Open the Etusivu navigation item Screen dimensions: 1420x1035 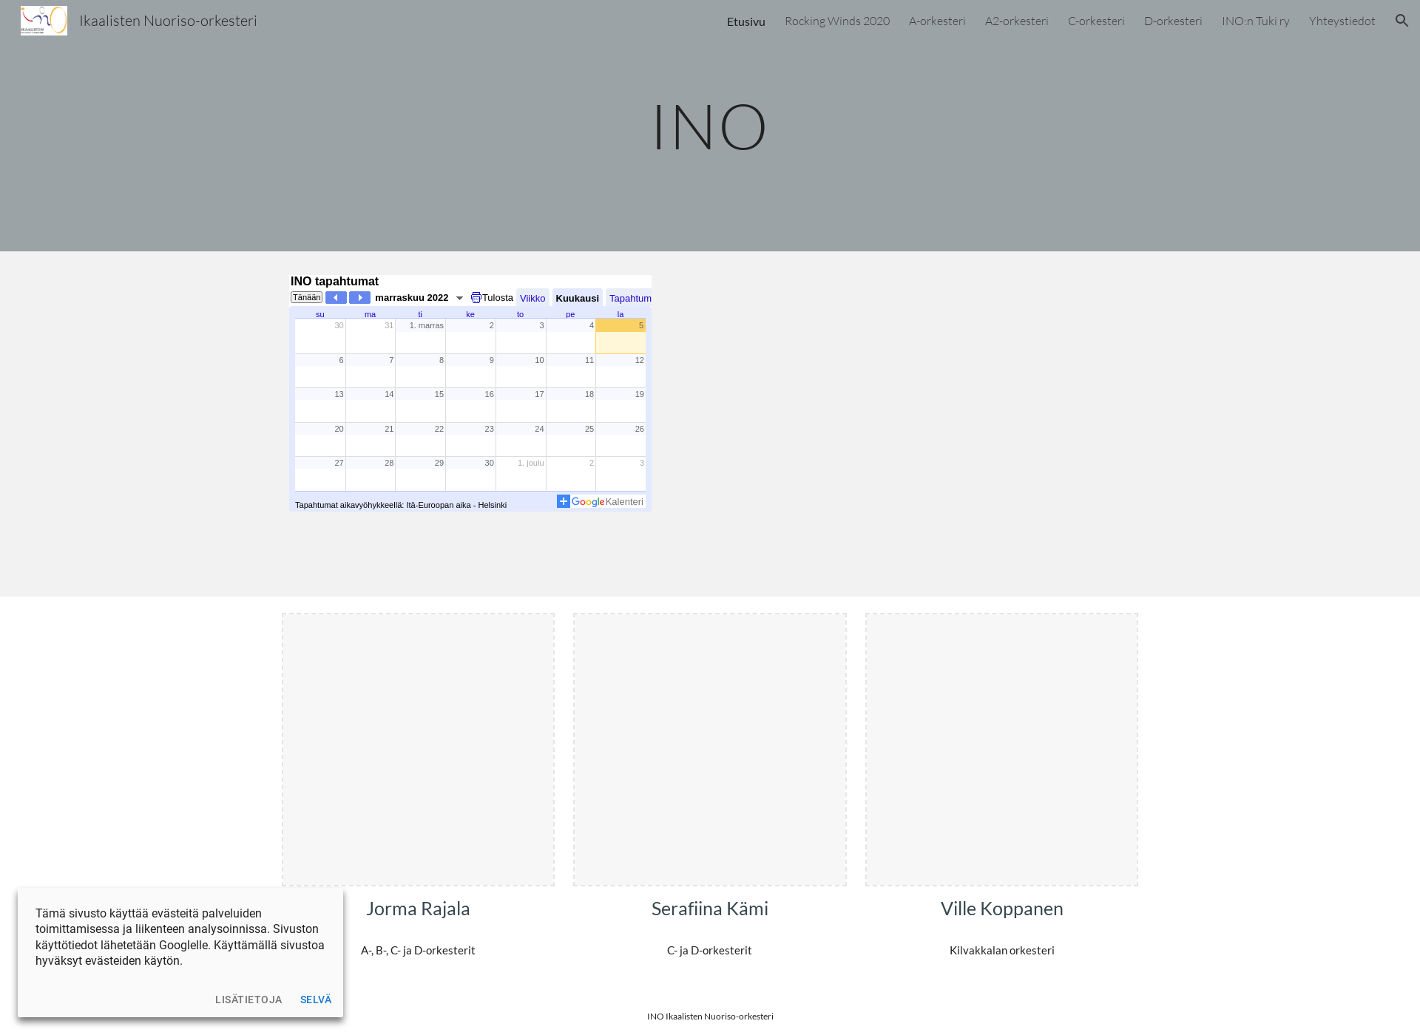tap(745, 21)
